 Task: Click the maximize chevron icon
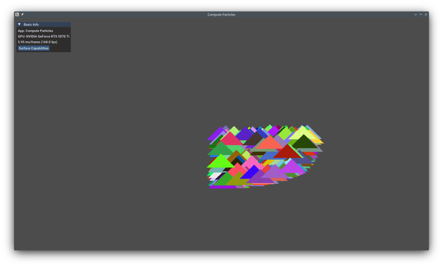point(421,14)
